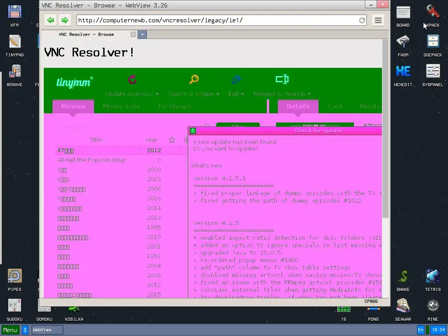
Task: Select the VNC Resolver - Browse tab
Action: [x=86, y=34]
